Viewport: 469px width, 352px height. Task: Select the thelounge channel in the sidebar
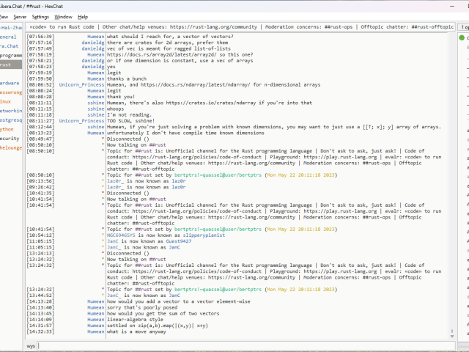tap(10, 147)
